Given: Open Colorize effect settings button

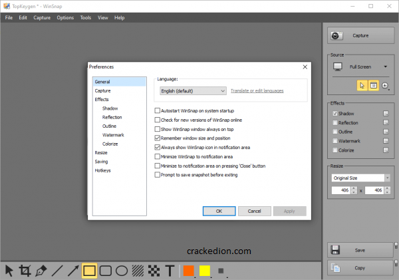Looking at the screenshot, I should point(386,150).
